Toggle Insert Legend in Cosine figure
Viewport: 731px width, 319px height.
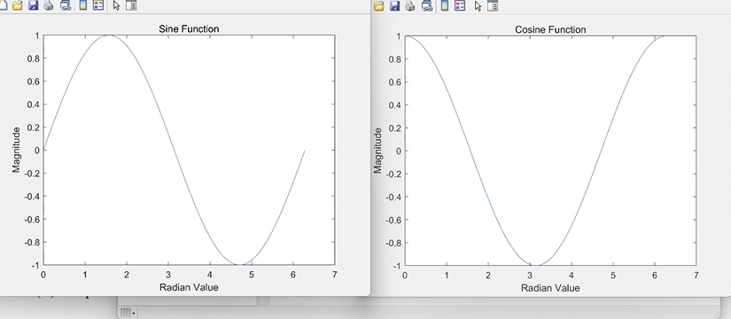click(x=460, y=5)
